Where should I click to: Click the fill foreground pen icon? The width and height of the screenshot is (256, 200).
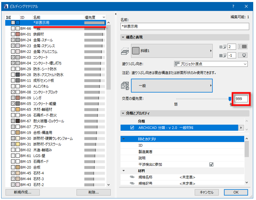(x=222, y=47)
